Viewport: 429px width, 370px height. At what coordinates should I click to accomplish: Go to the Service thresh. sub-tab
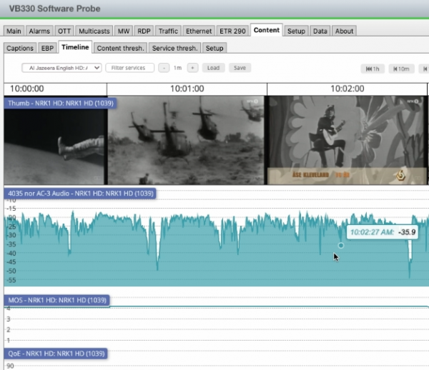(175, 48)
